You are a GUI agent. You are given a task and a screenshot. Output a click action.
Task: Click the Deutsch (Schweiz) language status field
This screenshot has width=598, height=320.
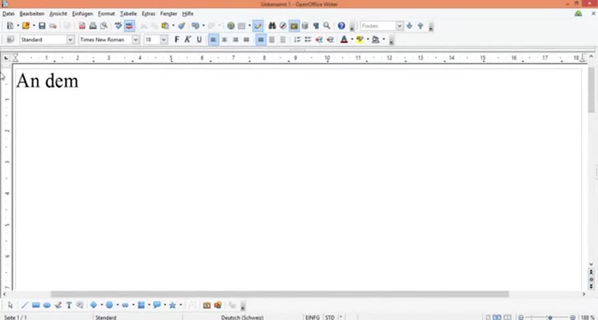tap(242, 317)
